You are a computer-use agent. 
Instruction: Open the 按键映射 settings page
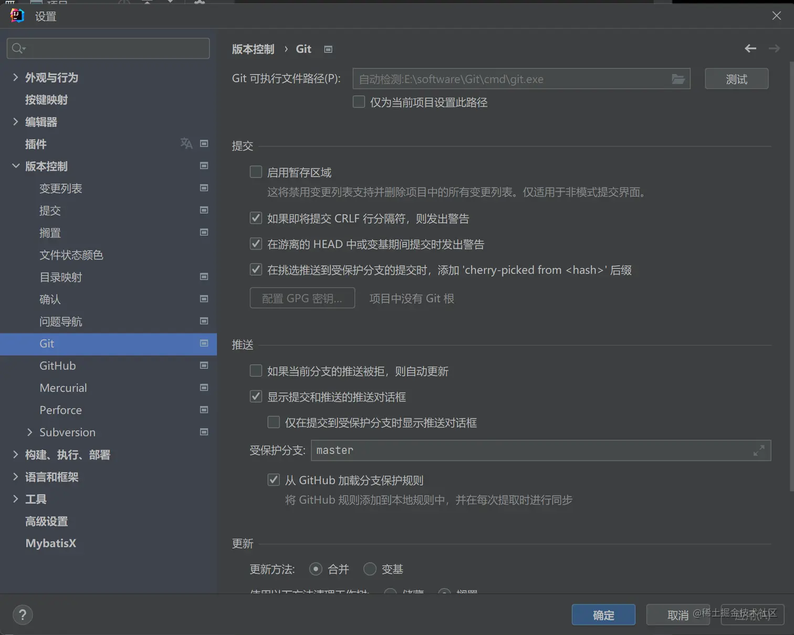point(46,100)
